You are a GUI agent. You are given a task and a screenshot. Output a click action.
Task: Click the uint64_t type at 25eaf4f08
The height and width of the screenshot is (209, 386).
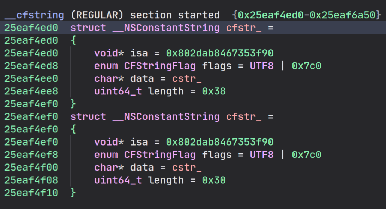pyautogui.click(x=118, y=180)
